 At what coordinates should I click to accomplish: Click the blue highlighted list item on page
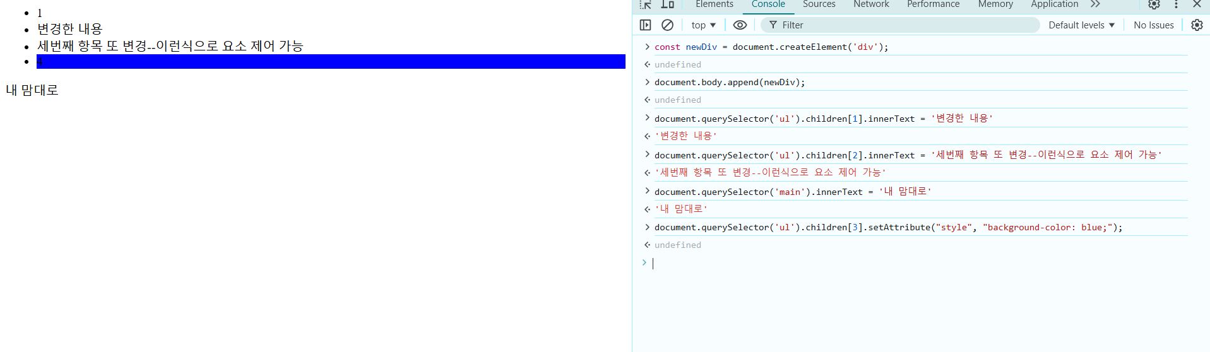tap(331, 61)
